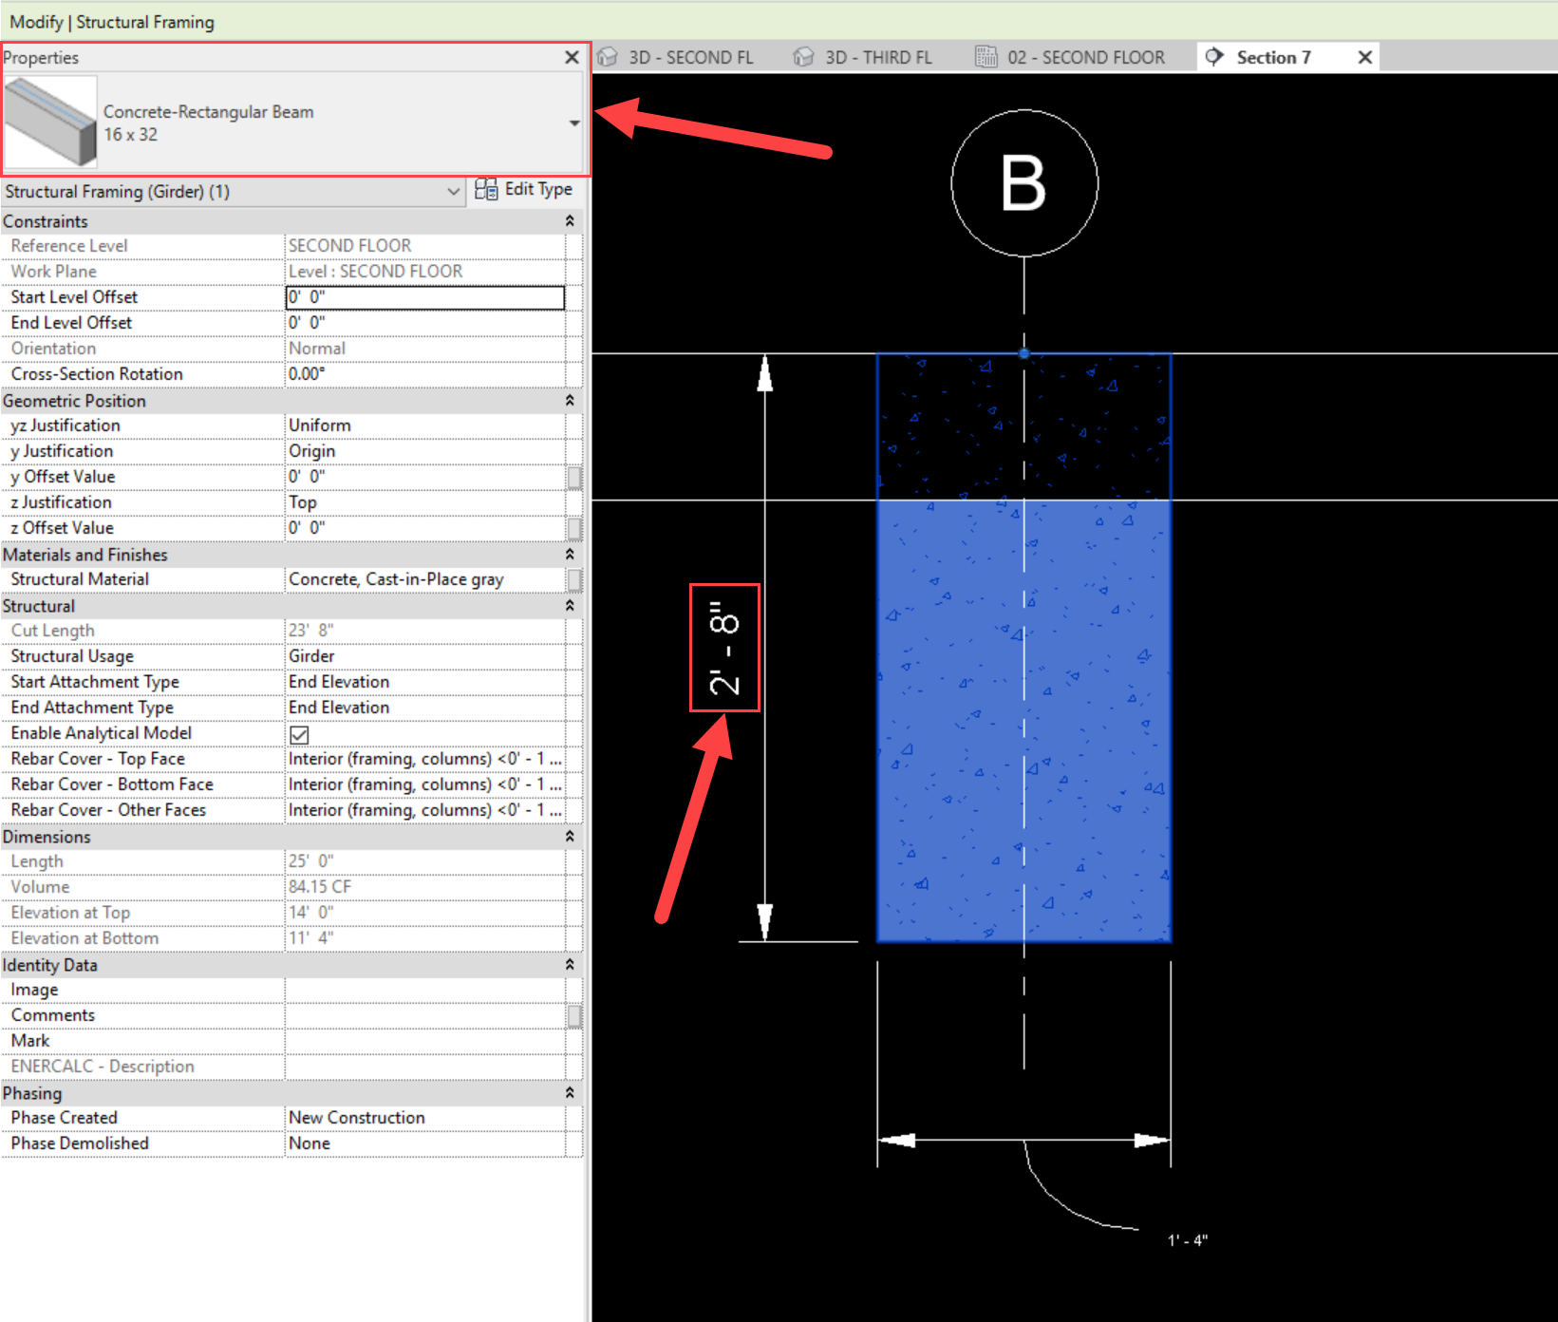Open the Structural Framing (Girder) filter dropdown

(x=453, y=192)
